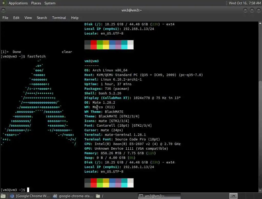262x199 pixels.
Task: Click the 'Uptime: 1 hour, 37 mins' line
Action: click(x=108, y=84)
